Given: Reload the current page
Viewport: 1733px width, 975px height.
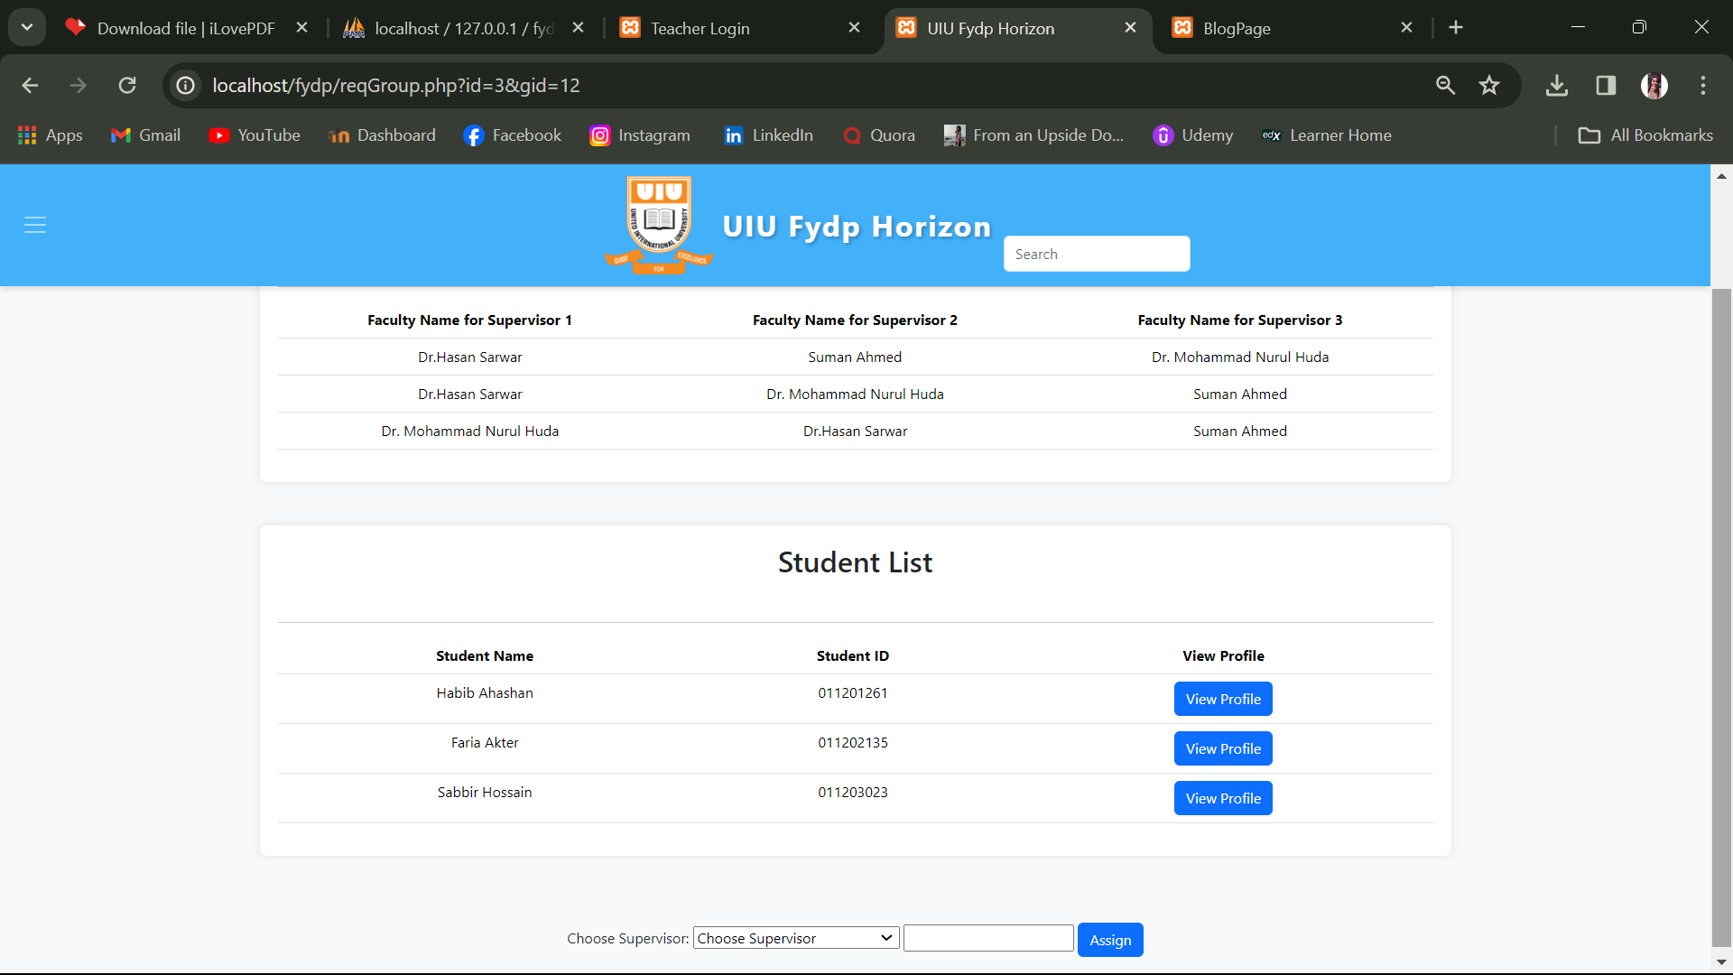Looking at the screenshot, I should [127, 85].
